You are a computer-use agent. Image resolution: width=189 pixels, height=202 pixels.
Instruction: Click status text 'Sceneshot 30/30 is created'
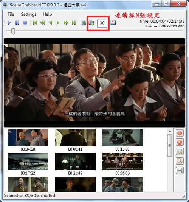pos(29,196)
